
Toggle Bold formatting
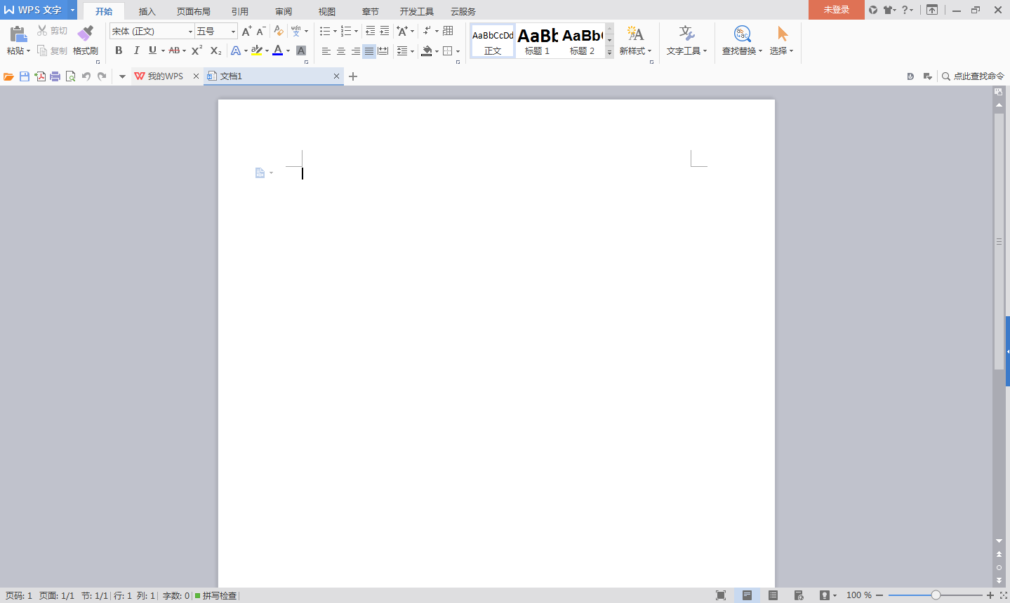pyautogui.click(x=119, y=50)
